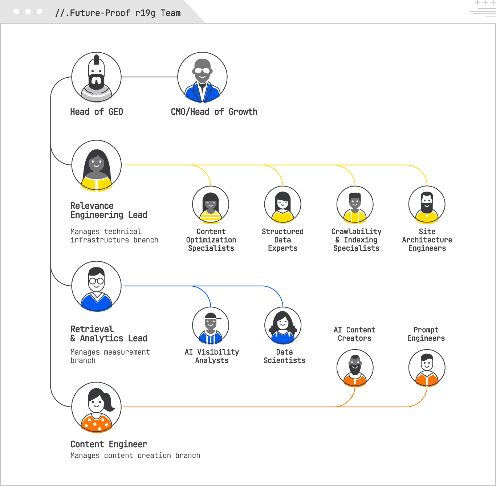The image size is (496, 486).
Task: Click the Relevance Engineering Lead avatar
Action: 96,165
